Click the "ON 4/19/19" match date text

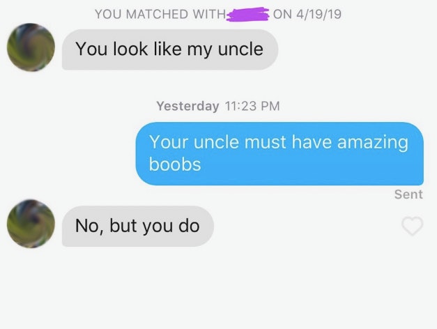pyautogui.click(x=307, y=14)
